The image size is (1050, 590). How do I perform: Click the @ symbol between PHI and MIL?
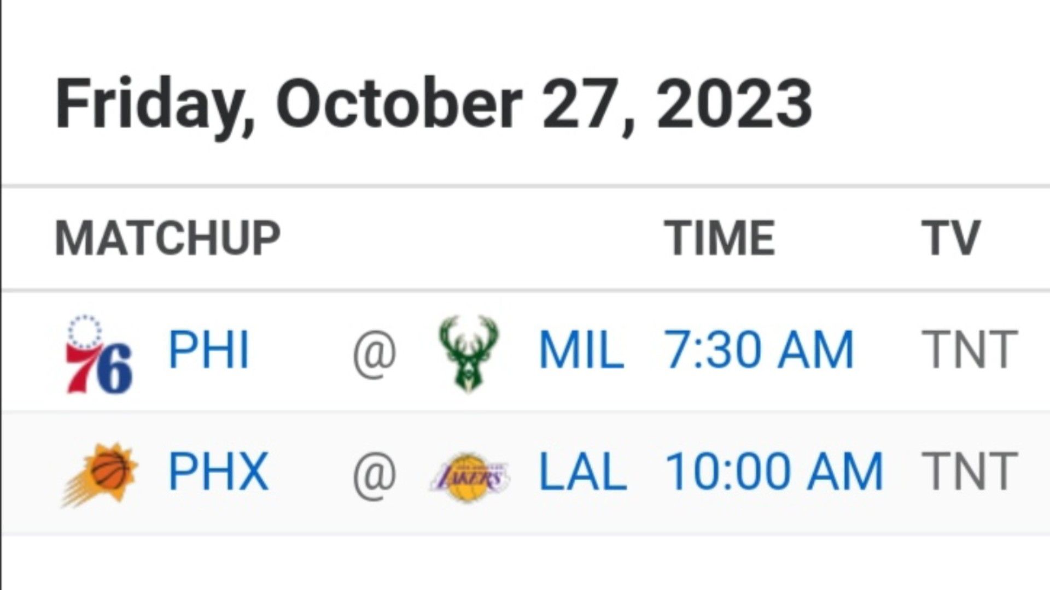click(375, 355)
